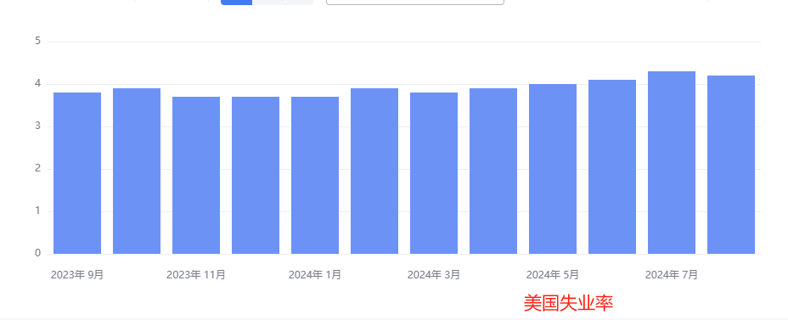Image resolution: width=788 pixels, height=320 pixels.
Task: Click the y-axis value 0
Action: (x=37, y=253)
